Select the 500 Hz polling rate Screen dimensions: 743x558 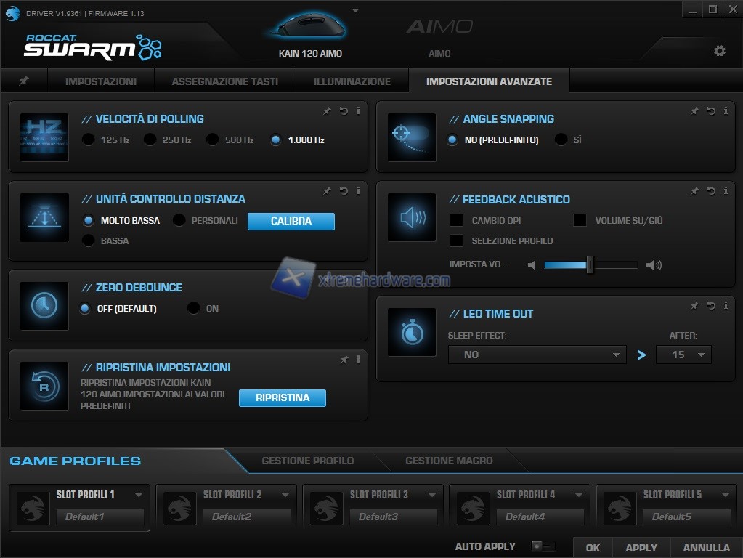tap(213, 139)
